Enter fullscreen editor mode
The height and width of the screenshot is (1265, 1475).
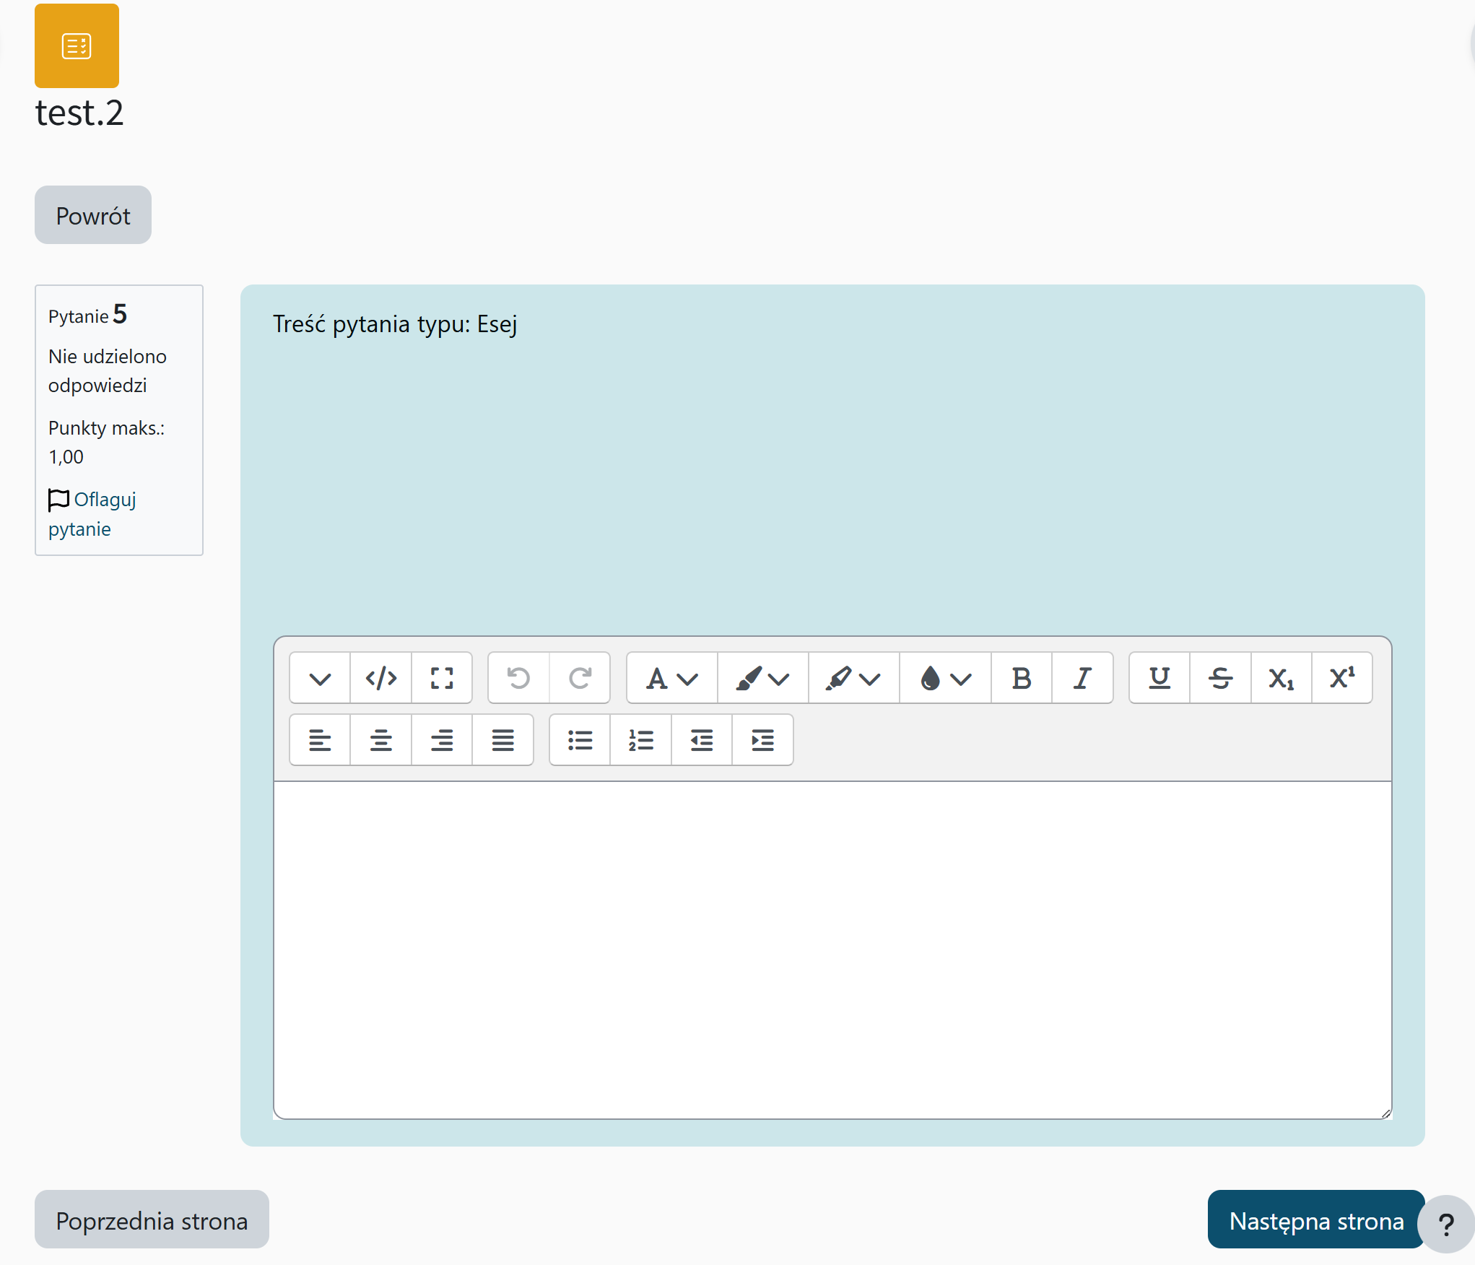point(441,678)
